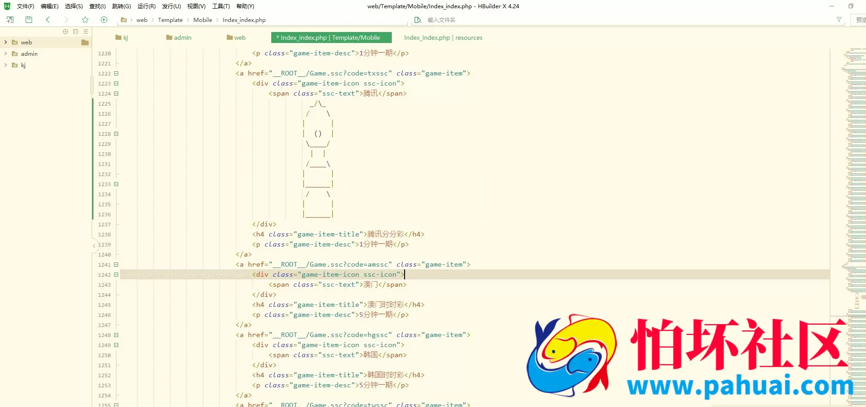This screenshot has height=407, width=866.
Task: Open the 帮助(Y) menu
Action: pyautogui.click(x=245, y=6)
